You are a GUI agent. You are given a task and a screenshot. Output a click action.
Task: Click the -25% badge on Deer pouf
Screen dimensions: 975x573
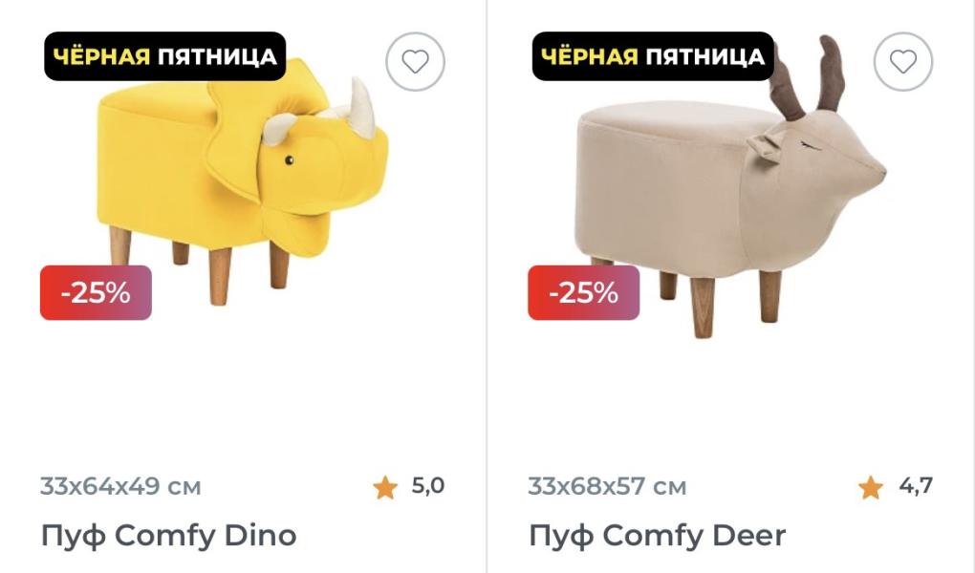pyautogui.click(x=584, y=293)
